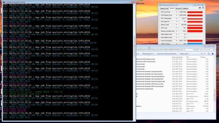The height and width of the screenshot is (123, 219).
Task: Expand GPU Temperature sensor dropdown
Action: pyautogui.click(x=177, y=18)
